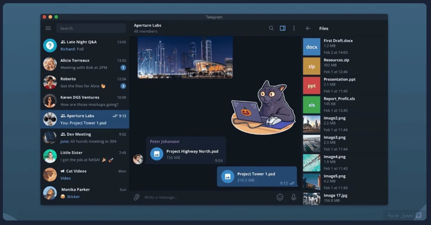Open the Cat Videos channel

tap(85, 174)
